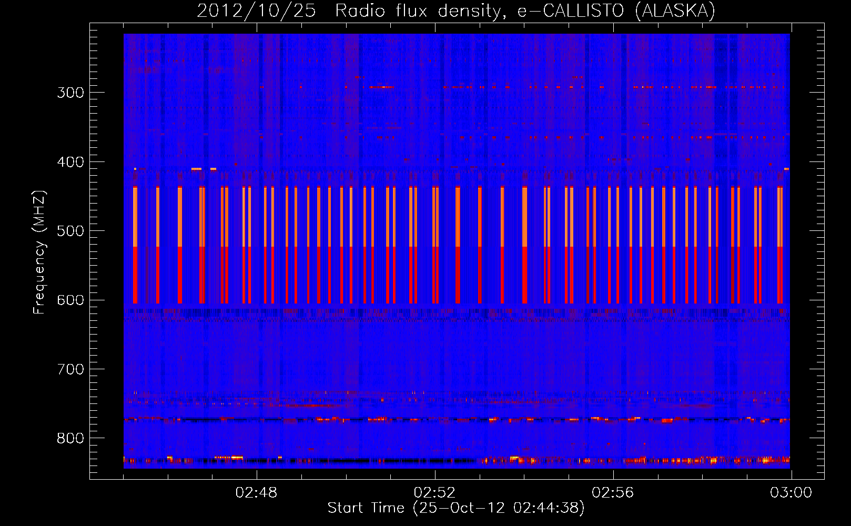The width and height of the screenshot is (851, 526).
Task: Click the 400 frequency tick label
Action: coord(70,162)
